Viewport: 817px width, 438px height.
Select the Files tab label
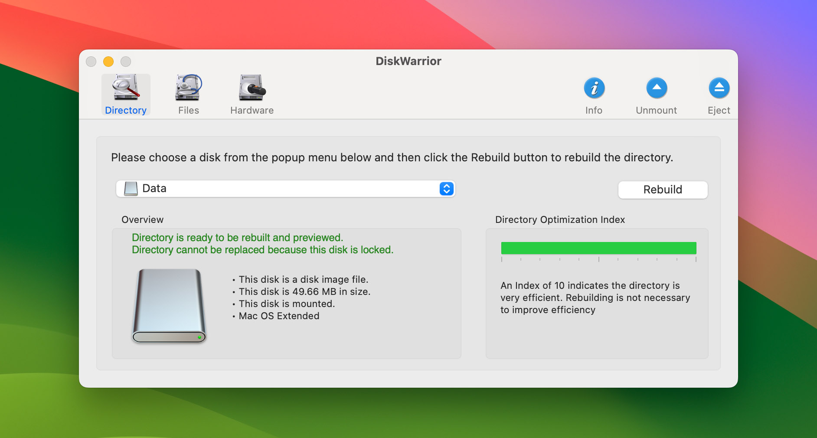point(189,111)
